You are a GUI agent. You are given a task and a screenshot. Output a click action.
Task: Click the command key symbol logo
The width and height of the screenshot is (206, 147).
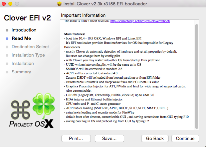(20, 110)
